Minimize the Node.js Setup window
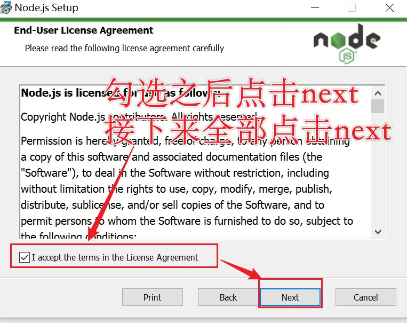Viewport: 407px width, 323px height. point(315,8)
